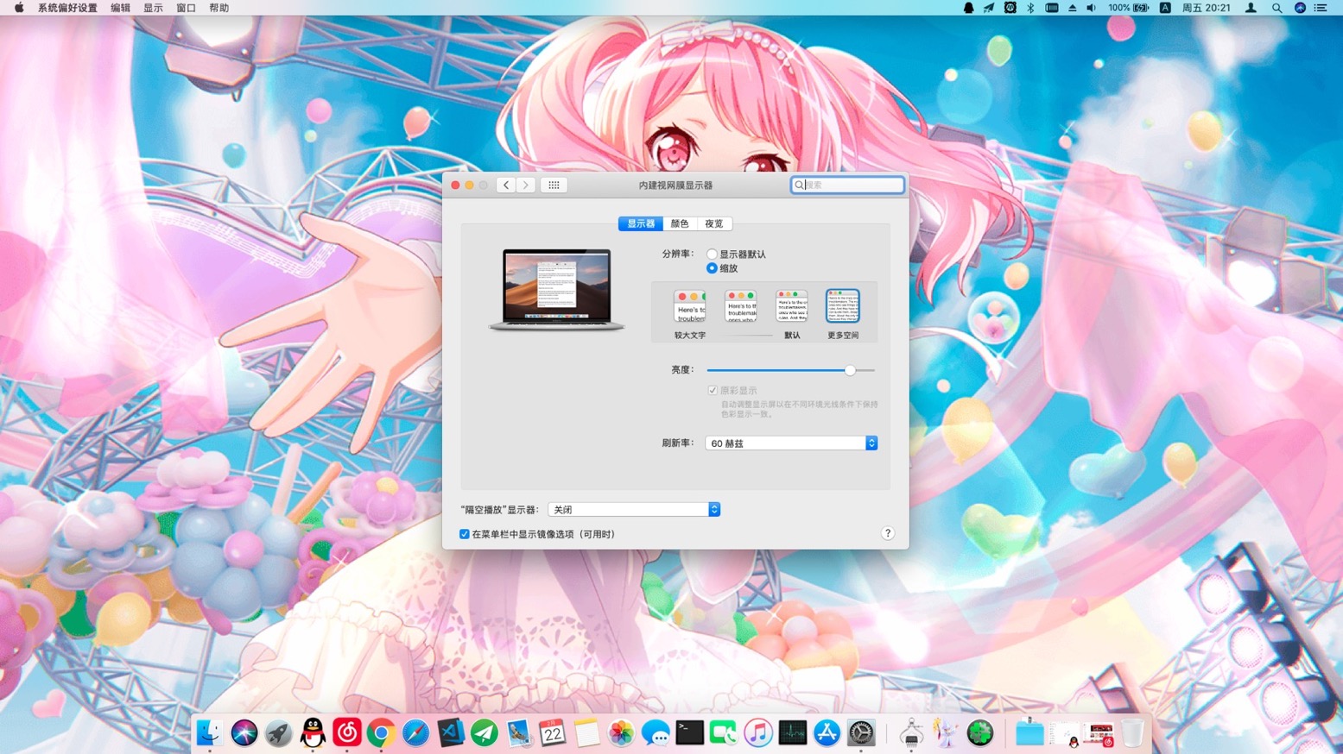Open QQ penguin app in Dock
This screenshot has width=1343, height=754.
click(313, 733)
